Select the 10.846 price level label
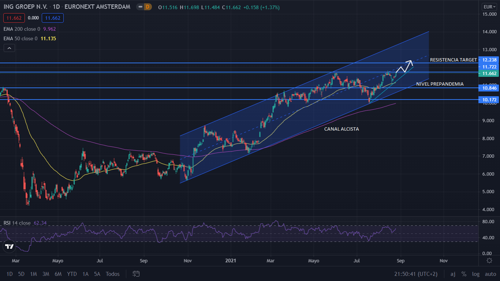This screenshot has width=500, height=281. click(x=489, y=88)
